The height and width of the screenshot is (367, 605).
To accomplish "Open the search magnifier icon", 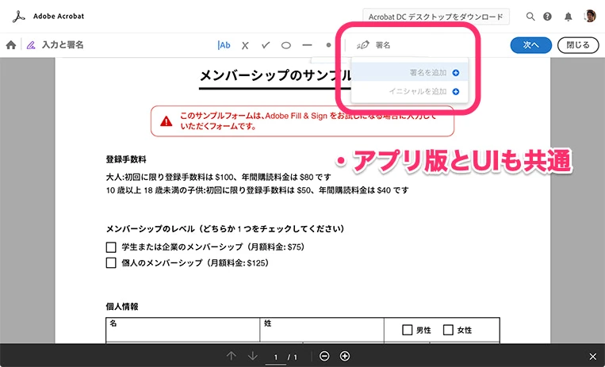I will click(530, 17).
